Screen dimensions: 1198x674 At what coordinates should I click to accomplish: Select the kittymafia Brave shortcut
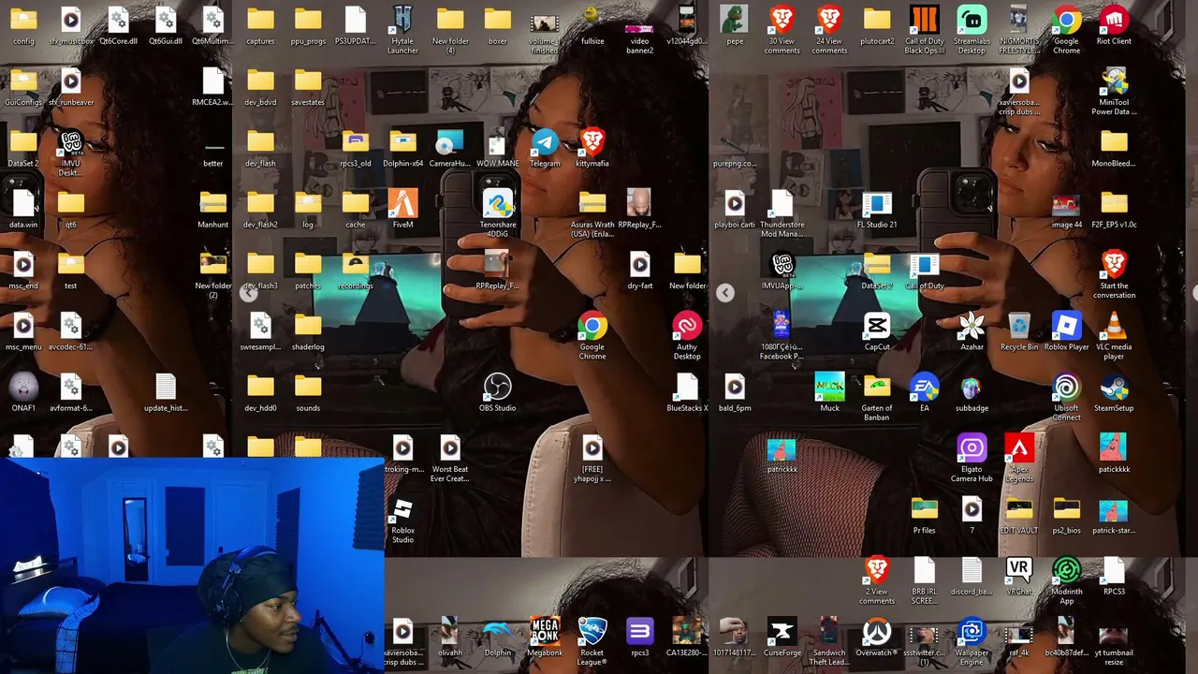click(x=592, y=148)
